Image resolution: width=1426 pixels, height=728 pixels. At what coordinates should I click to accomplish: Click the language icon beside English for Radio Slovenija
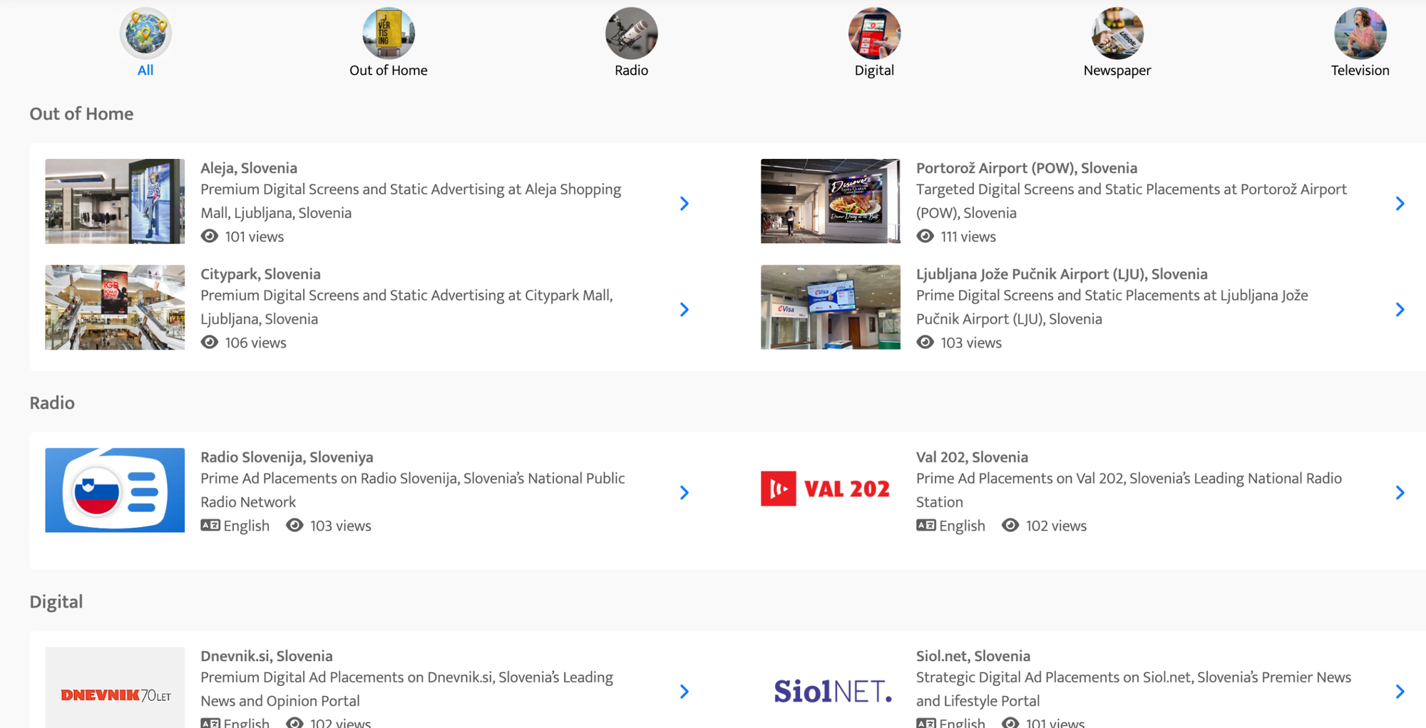210,525
